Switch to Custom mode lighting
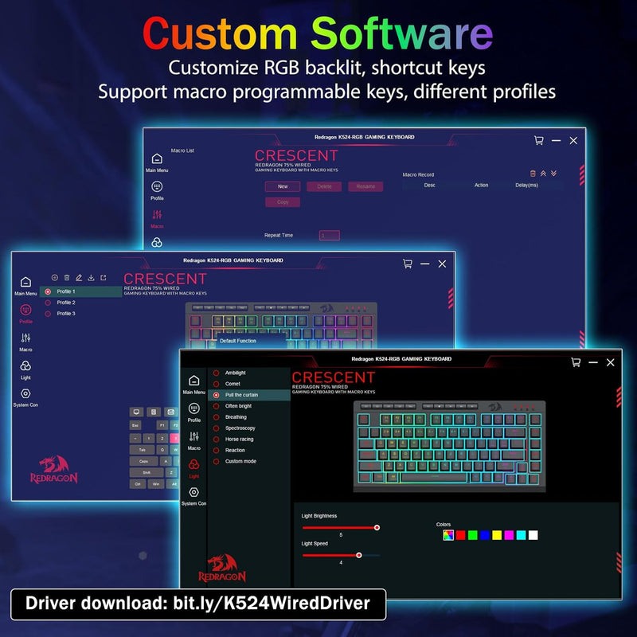The width and height of the screenshot is (637, 637). [x=240, y=461]
